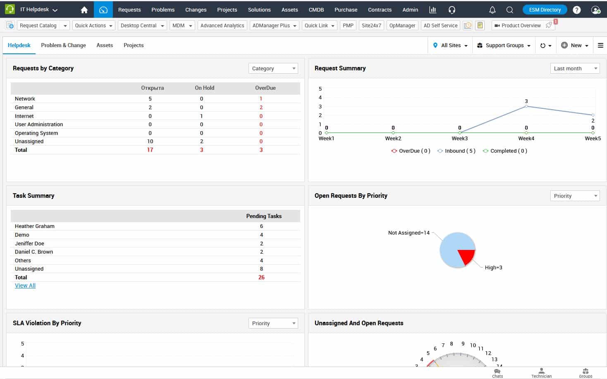
Task: Toggle the Inbound series in chart legend
Action: [x=456, y=151]
